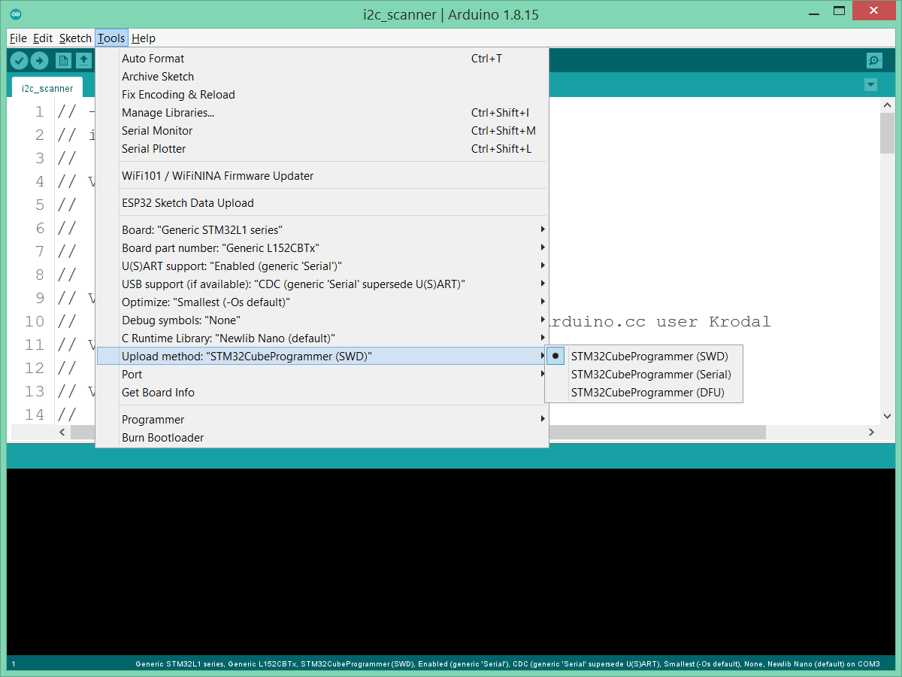902x677 pixels.
Task: Click Get Board Info
Action: click(322, 393)
